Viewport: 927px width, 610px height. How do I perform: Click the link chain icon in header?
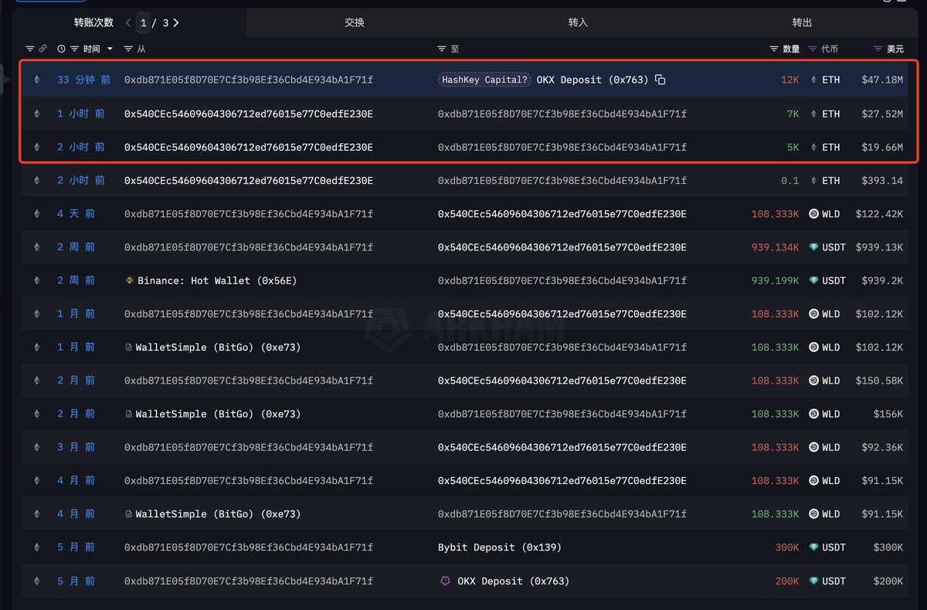point(42,49)
